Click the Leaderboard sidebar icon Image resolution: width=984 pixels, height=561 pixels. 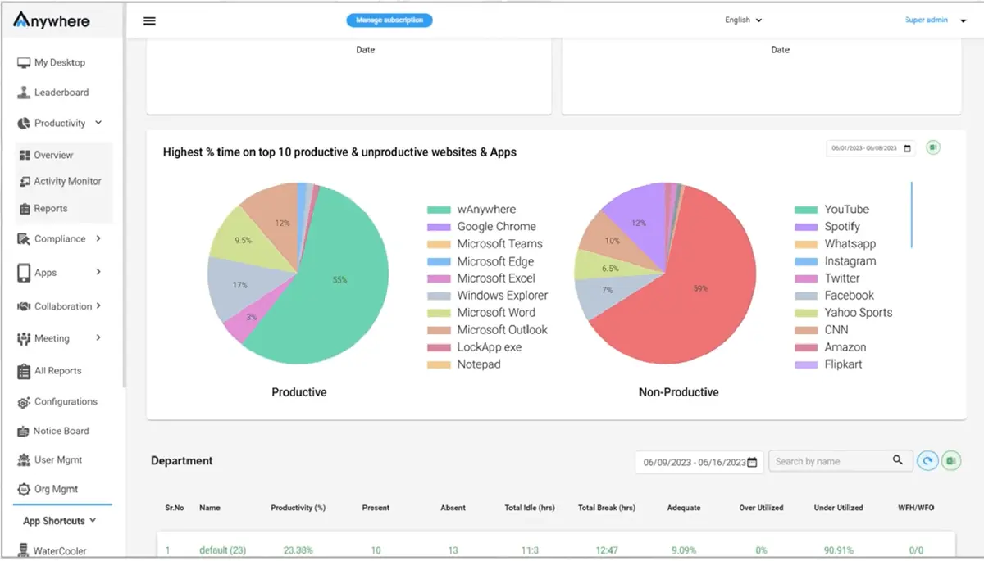pos(24,93)
